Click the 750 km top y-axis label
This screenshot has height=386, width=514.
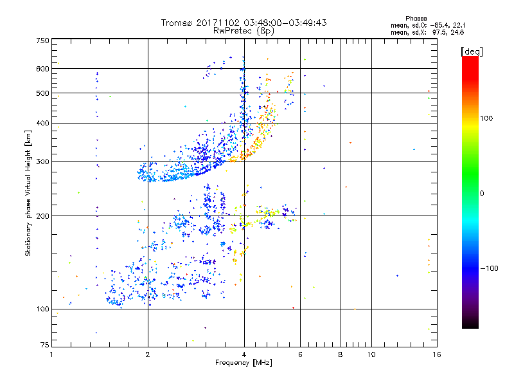click(x=42, y=41)
